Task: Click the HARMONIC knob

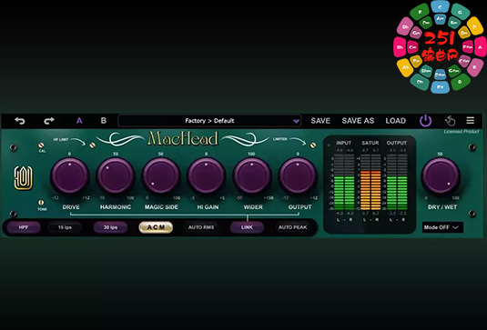Action: (x=116, y=175)
